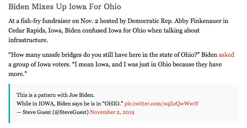The width and height of the screenshot is (247, 128).
Task: Click "Nov. 2" in the first paragraph
Action: click(x=90, y=21)
